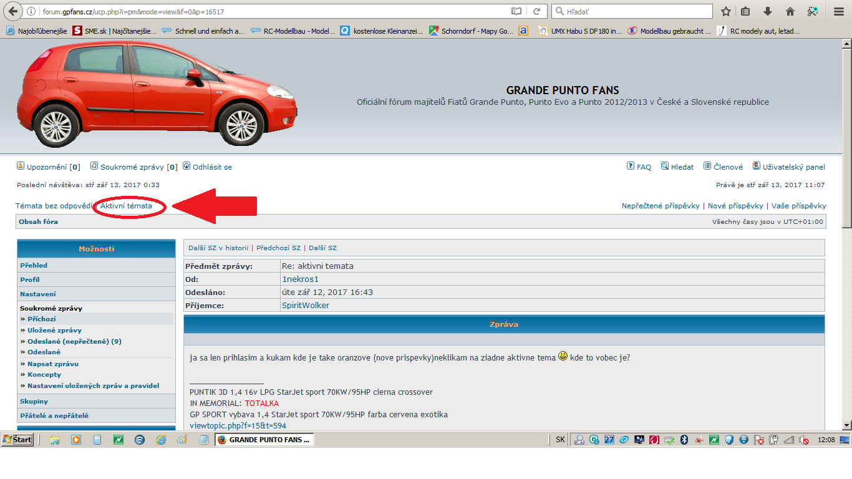Open Koncepty drafts
This screenshot has height=479, width=852.
pyautogui.click(x=44, y=375)
